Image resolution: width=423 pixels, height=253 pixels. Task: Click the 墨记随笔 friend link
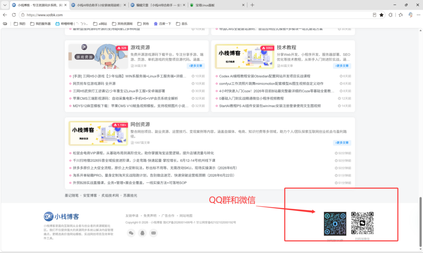71,195
